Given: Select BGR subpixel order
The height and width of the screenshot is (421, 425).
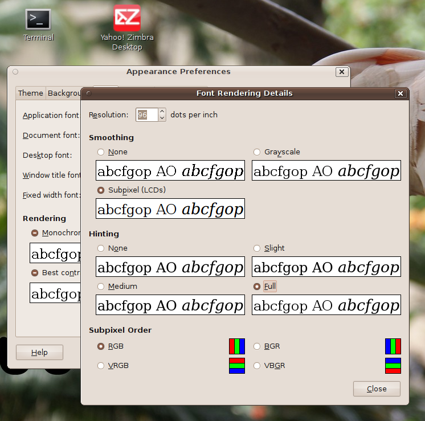Looking at the screenshot, I should tap(267, 346).
